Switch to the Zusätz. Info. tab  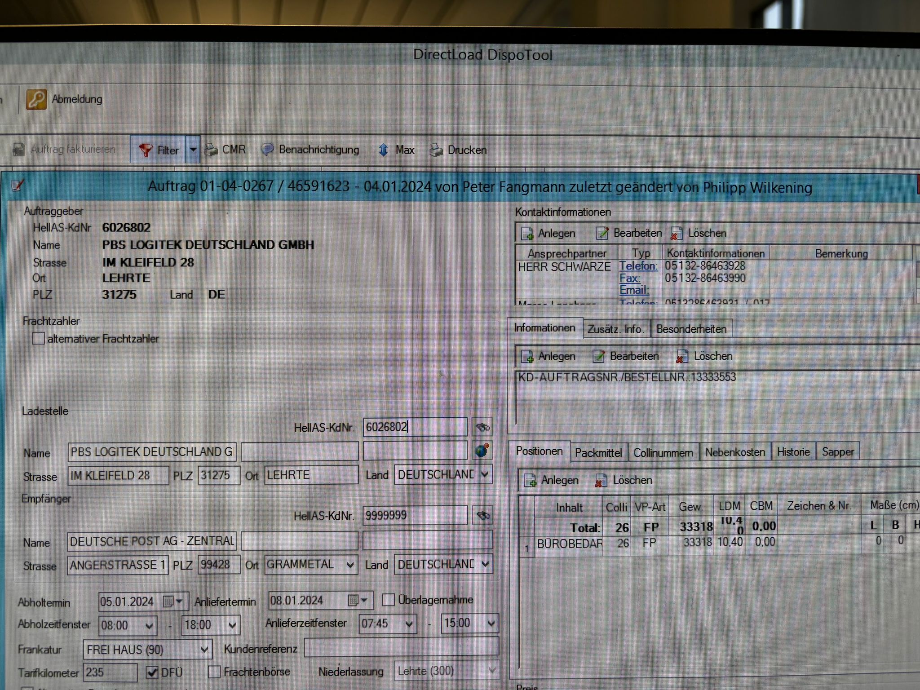(x=616, y=329)
